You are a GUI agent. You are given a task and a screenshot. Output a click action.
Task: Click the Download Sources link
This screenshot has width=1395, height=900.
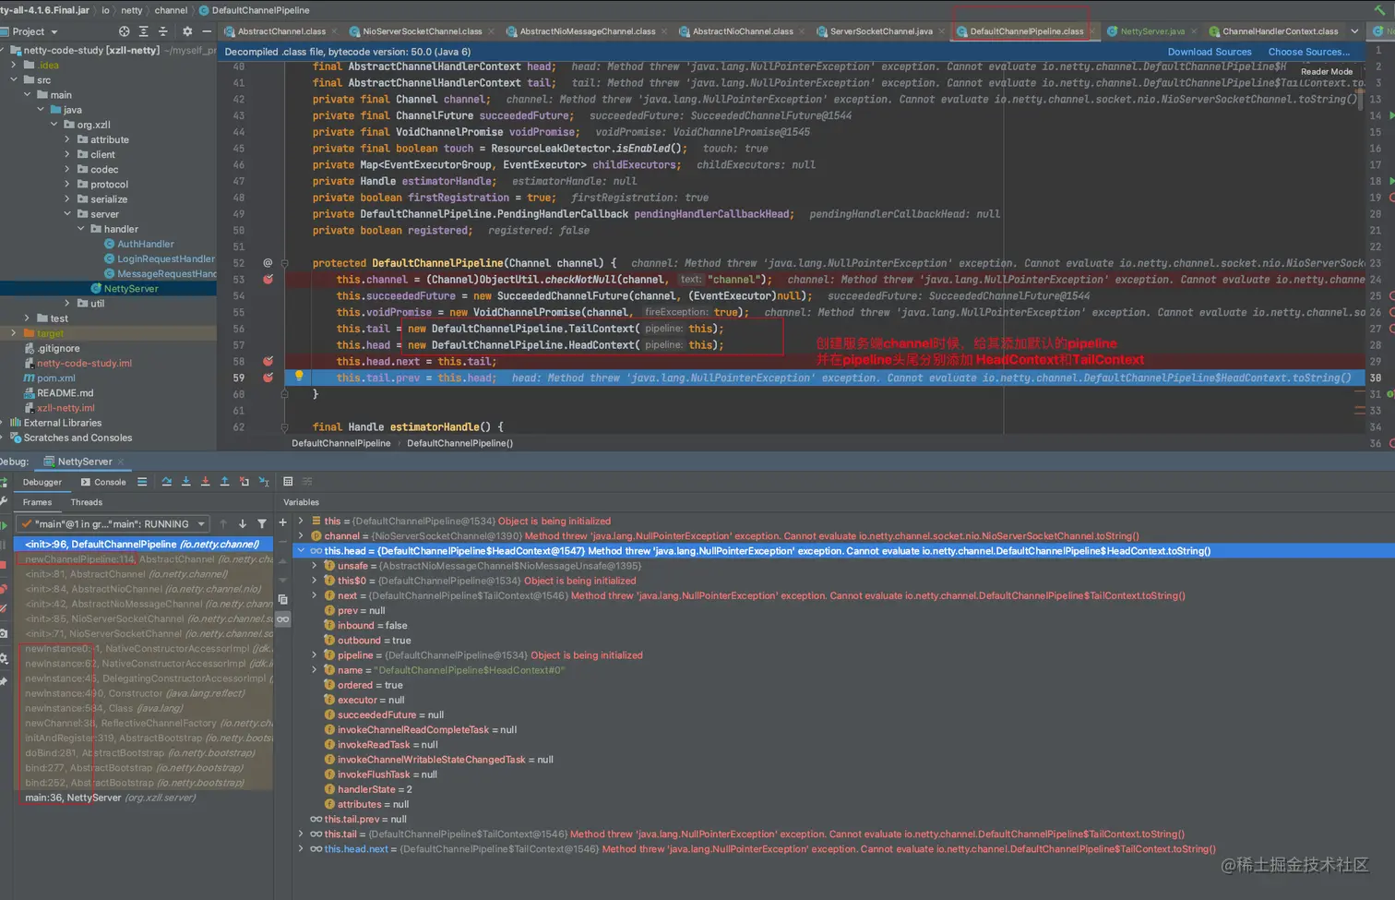(x=1210, y=52)
